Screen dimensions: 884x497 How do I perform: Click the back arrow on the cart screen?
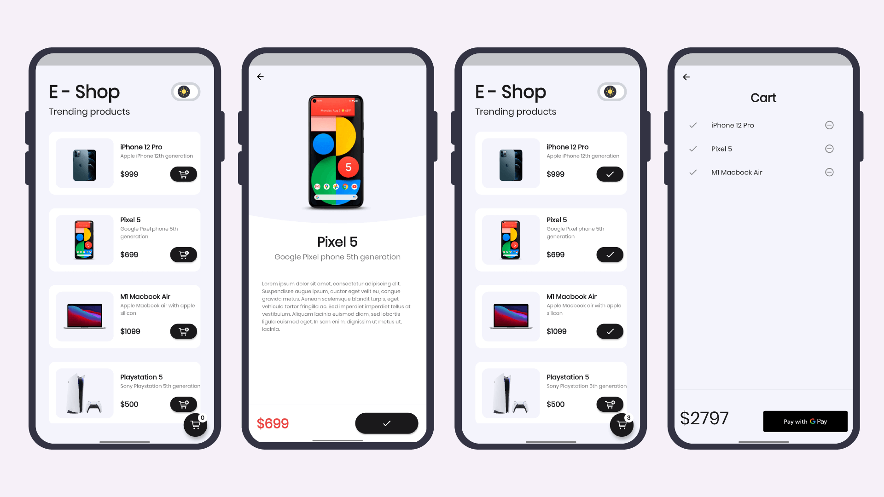(686, 76)
